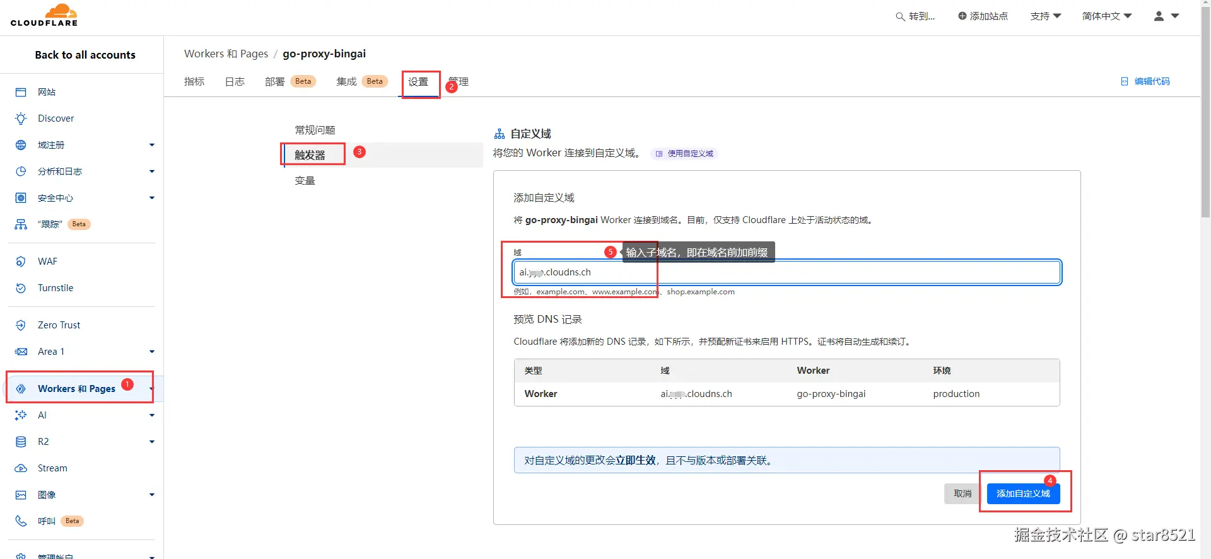The image size is (1211, 559).
Task: Open the 简体中文 language dropdown
Action: coord(1107,16)
